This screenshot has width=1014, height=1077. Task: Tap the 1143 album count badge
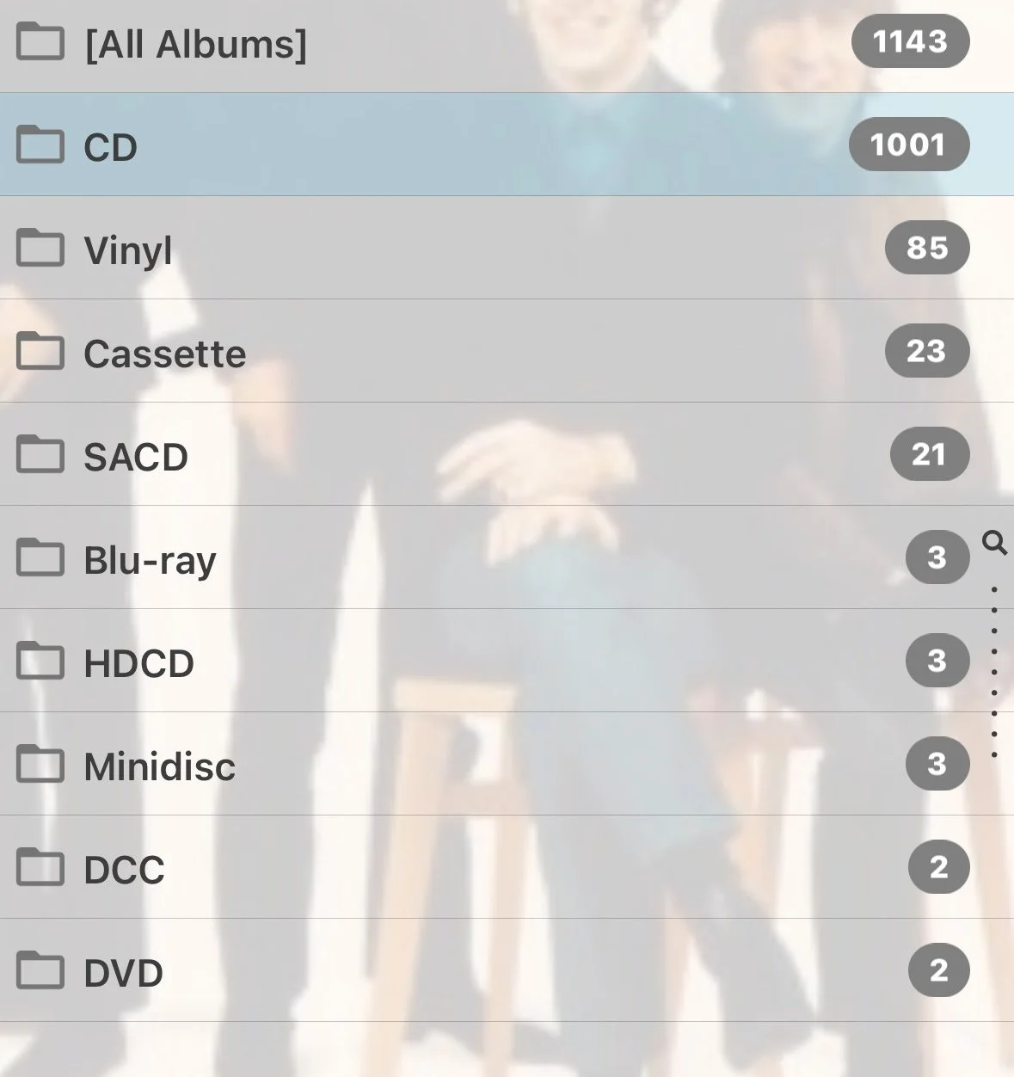pos(910,40)
